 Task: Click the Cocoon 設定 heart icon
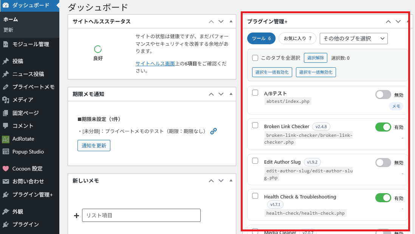click(x=6, y=169)
